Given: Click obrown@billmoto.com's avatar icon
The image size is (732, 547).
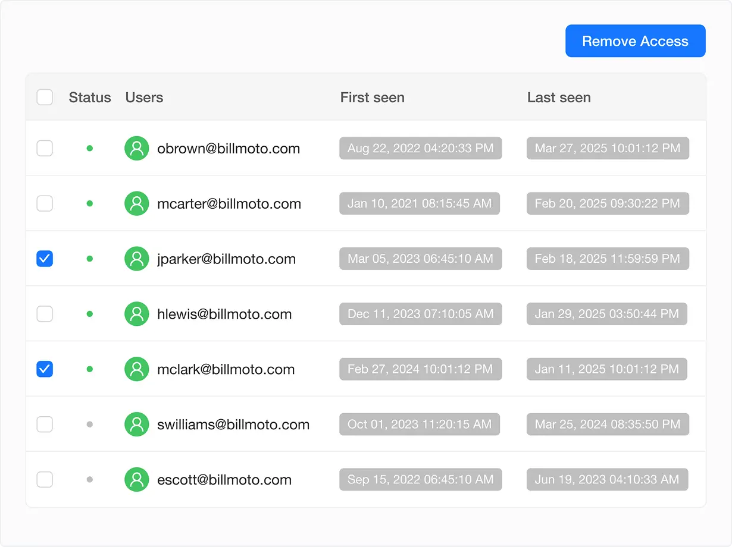Looking at the screenshot, I should pyautogui.click(x=136, y=148).
